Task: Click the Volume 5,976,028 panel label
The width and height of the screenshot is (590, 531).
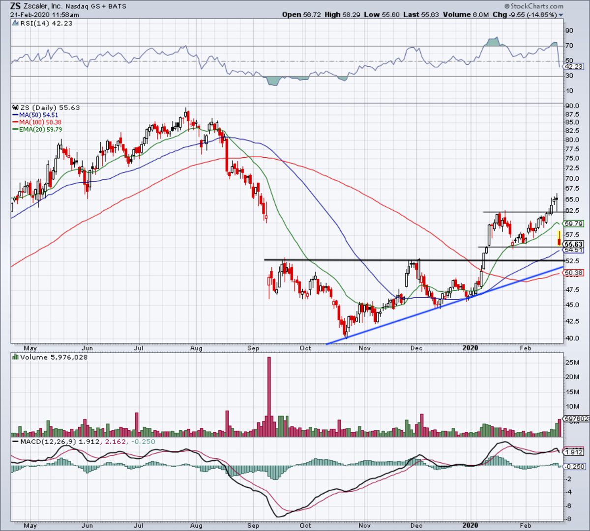Action: coord(54,357)
